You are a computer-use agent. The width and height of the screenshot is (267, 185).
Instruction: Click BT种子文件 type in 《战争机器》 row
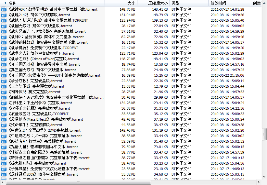click(x=181, y=48)
